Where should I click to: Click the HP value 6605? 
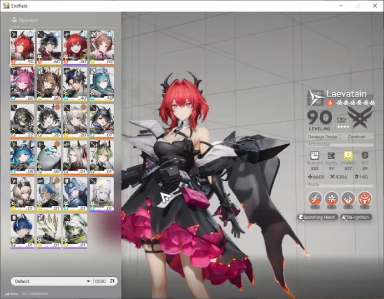(x=316, y=177)
